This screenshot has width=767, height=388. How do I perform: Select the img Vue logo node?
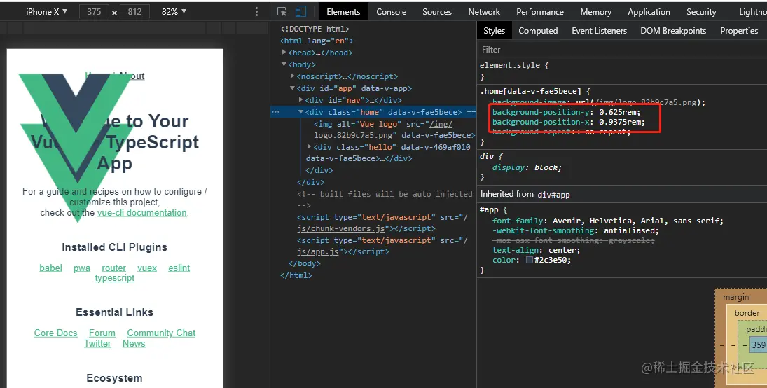[x=394, y=130]
